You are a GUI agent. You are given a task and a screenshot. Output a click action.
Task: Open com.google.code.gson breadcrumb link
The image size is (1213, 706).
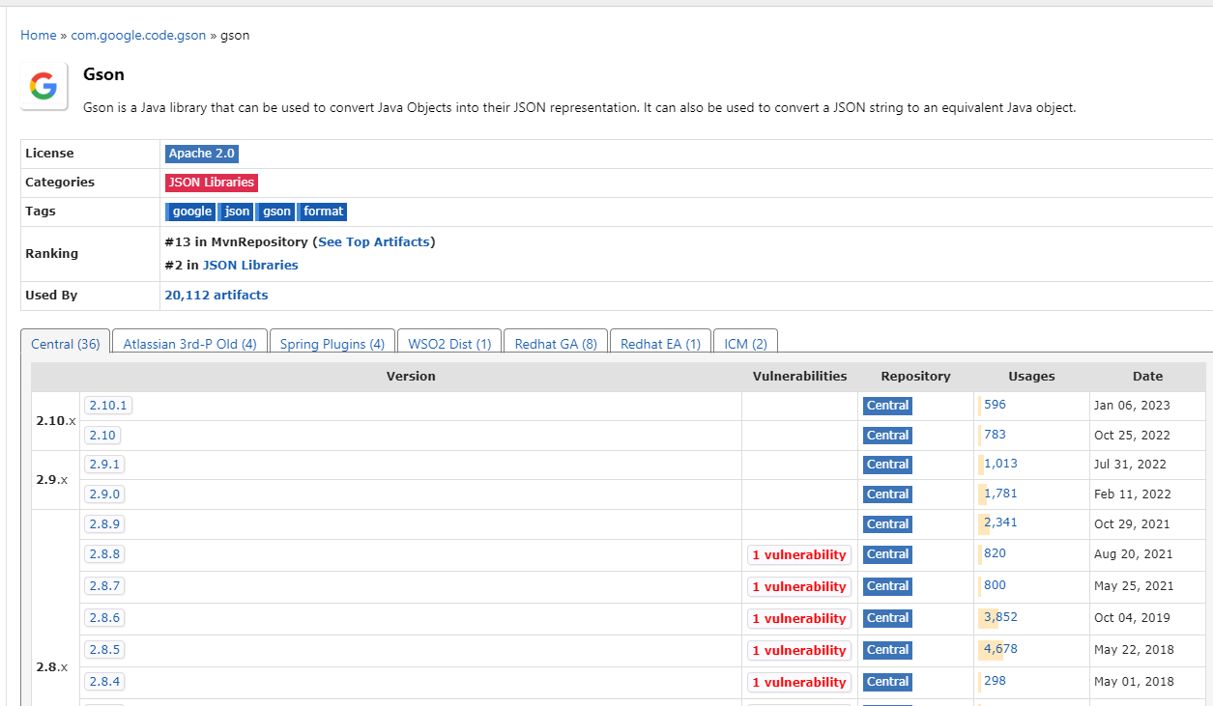pos(138,35)
